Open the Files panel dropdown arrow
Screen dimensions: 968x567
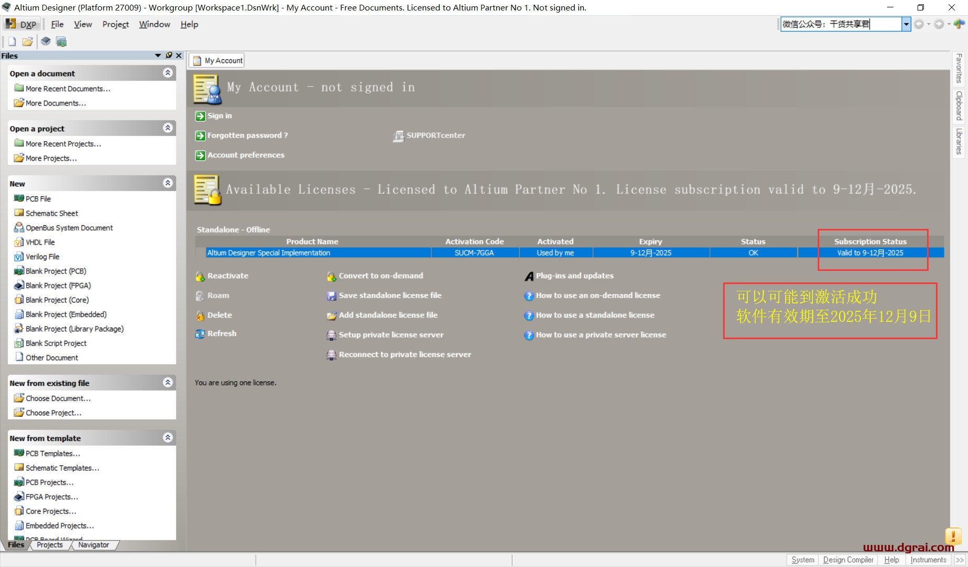click(x=158, y=55)
